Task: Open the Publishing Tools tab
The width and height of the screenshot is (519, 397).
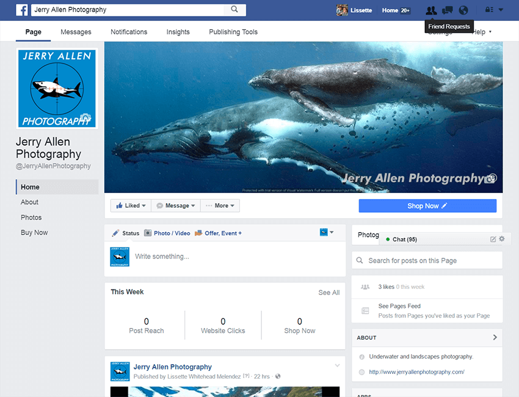Action: 233,32
